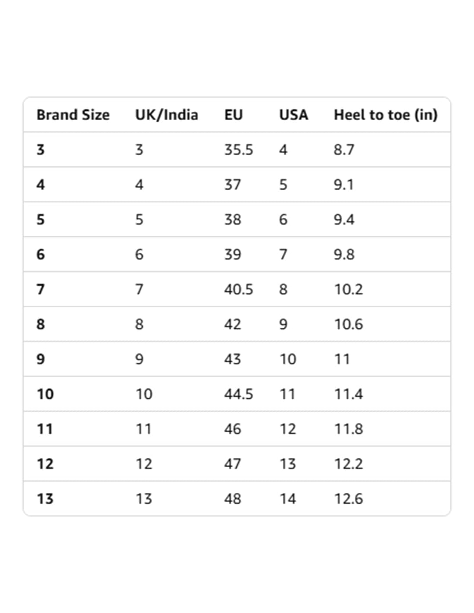Click the Heel to toe (in) header
Screen dimensions: 474x613
click(x=386, y=115)
